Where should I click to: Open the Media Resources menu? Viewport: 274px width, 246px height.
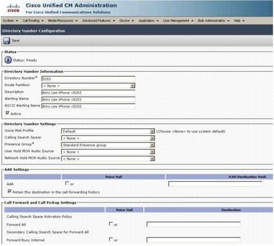tap(63, 20)
